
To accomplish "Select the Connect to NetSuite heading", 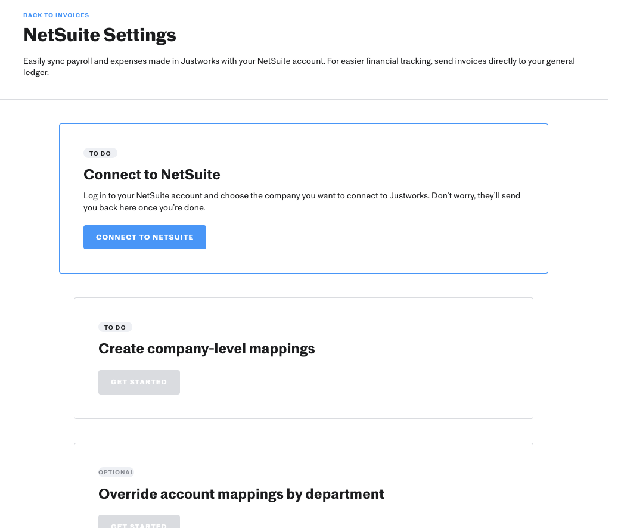I will 152,175.
